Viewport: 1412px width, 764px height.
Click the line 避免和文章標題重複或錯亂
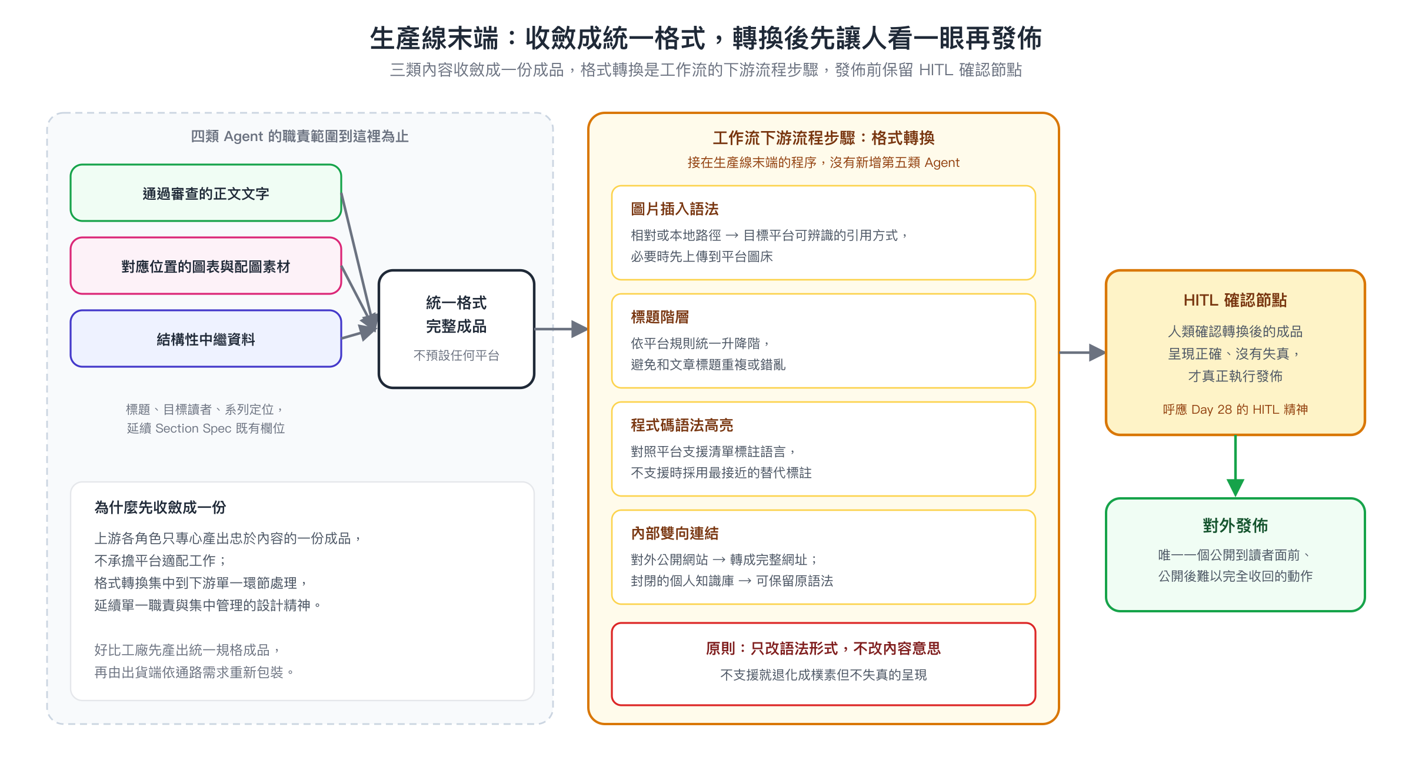click(x=708, y=365)
